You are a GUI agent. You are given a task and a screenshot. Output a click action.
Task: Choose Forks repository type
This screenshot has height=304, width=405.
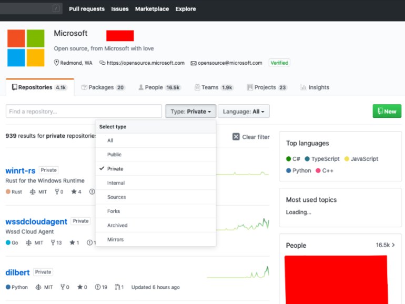[156, 211]
